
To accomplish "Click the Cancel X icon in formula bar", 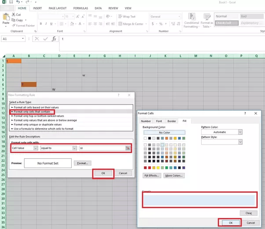I will (37, 39).
